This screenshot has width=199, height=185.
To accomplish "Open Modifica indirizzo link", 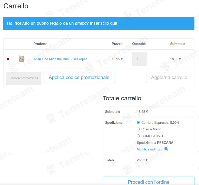I will [150, 149].
